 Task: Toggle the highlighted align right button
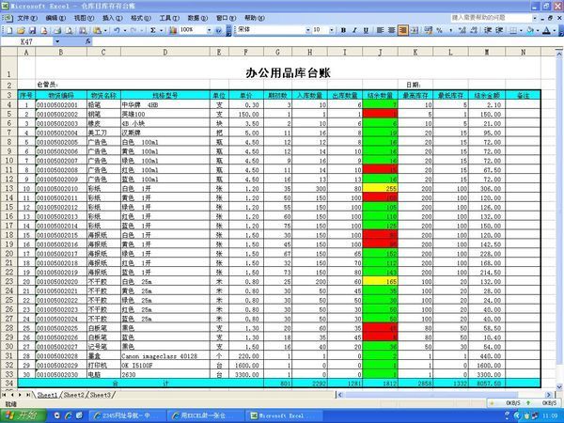(x=403, y=30)
